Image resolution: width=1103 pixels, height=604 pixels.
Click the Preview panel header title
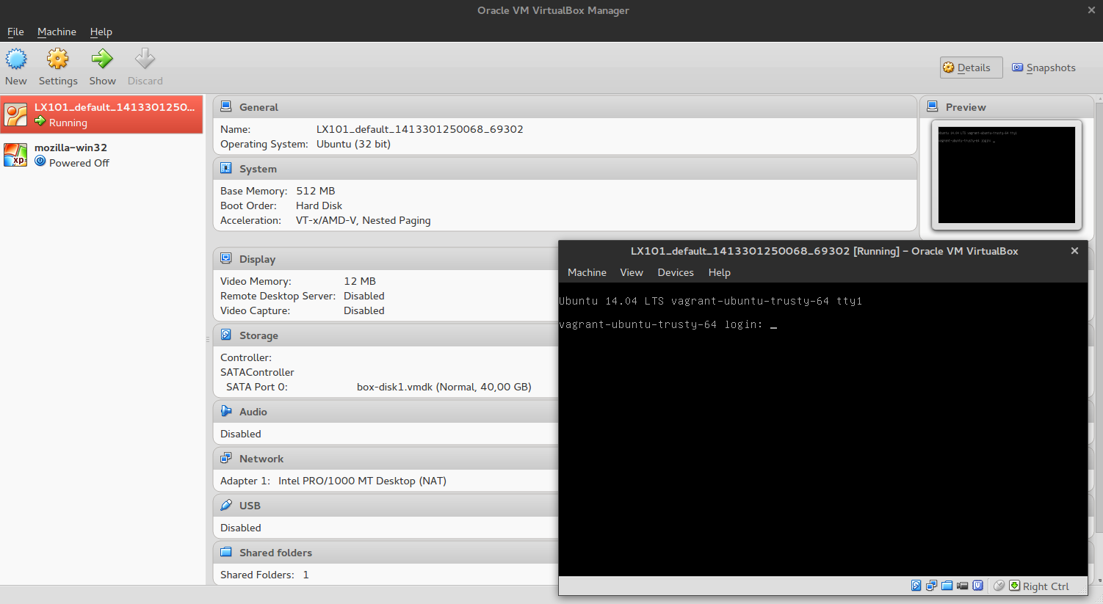pos(966,107)
